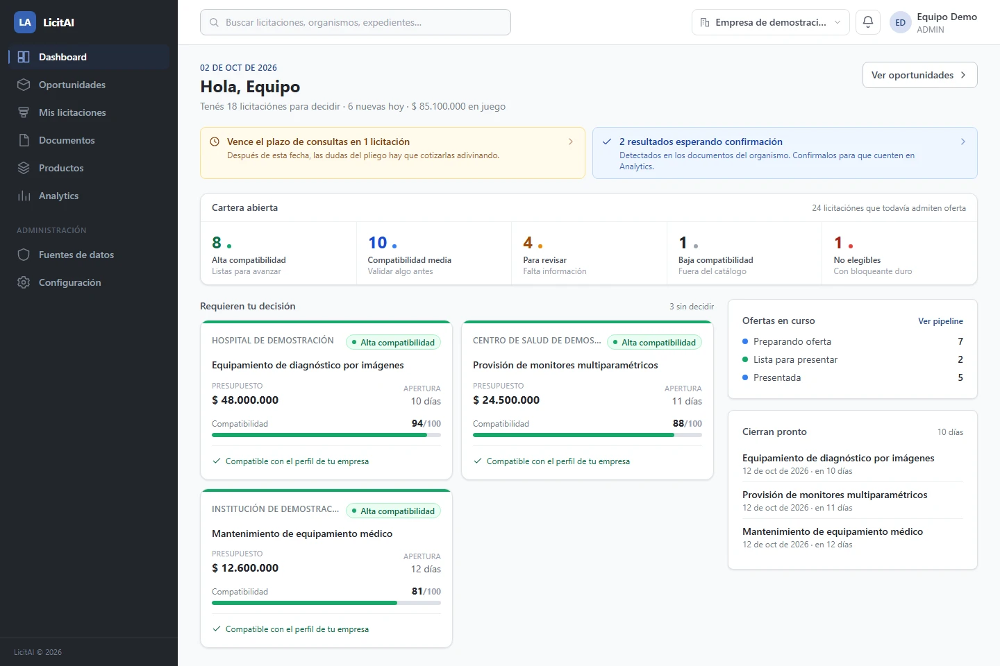This screenshot has height=666, width=1000.
Task: Click the $ 12.600.000 budget value
Action: (x=245, y=568)
